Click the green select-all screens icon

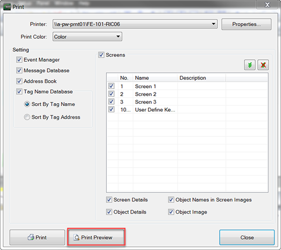click(x=250, y=64)
